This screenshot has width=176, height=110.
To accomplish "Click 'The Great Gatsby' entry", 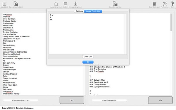I will 10,21.
